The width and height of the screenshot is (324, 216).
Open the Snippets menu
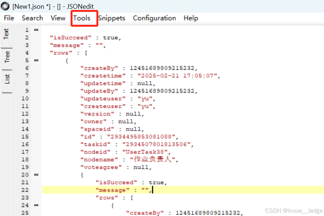[112, 18]
